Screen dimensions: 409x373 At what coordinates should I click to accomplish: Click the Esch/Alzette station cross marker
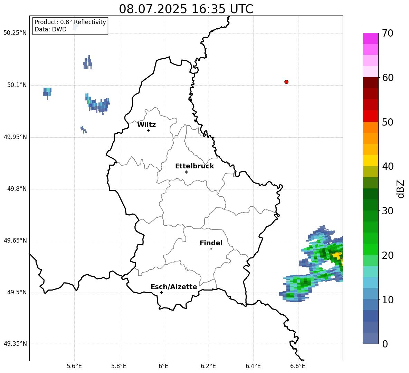pos(161,293)
